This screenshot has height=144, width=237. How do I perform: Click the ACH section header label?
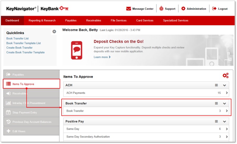tap(69, 85)
